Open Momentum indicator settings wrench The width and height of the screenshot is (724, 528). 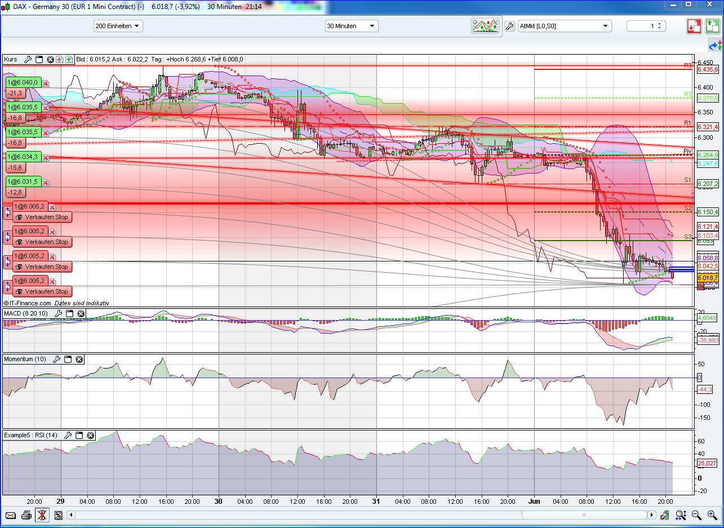(56, 359)
